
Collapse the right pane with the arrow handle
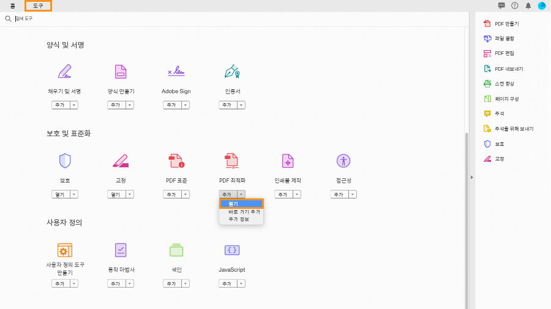pos(471,177)
